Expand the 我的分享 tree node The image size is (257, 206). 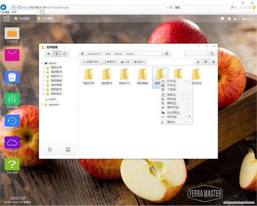point(44,68)
